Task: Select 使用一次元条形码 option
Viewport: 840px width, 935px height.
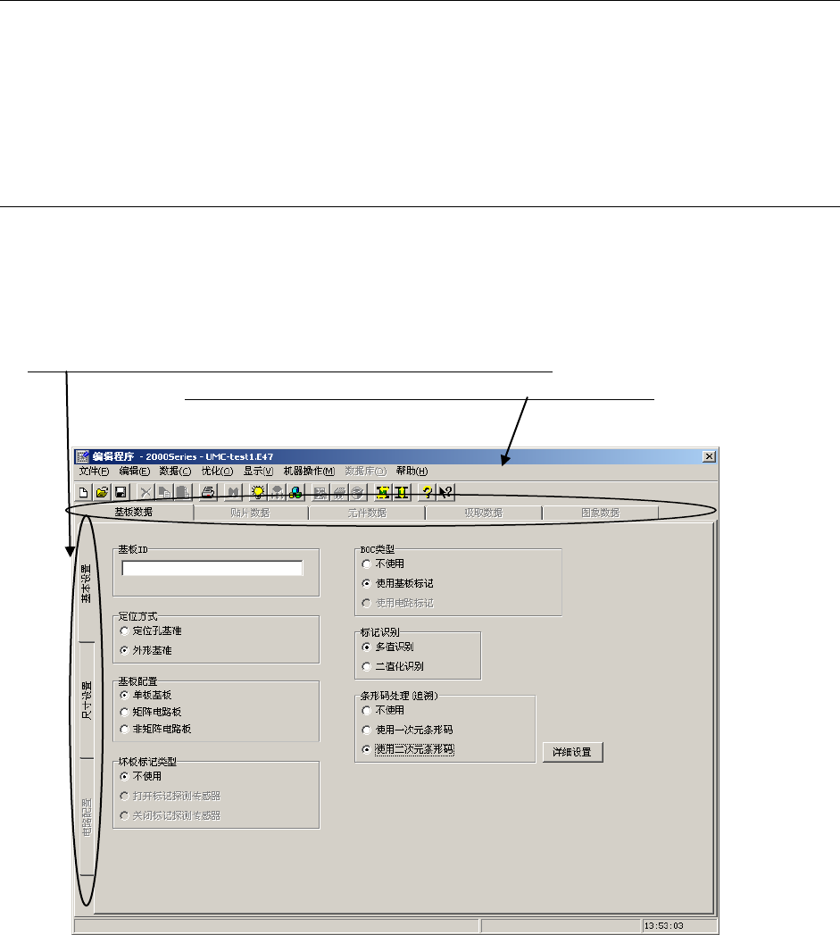Action: point(408,730)
